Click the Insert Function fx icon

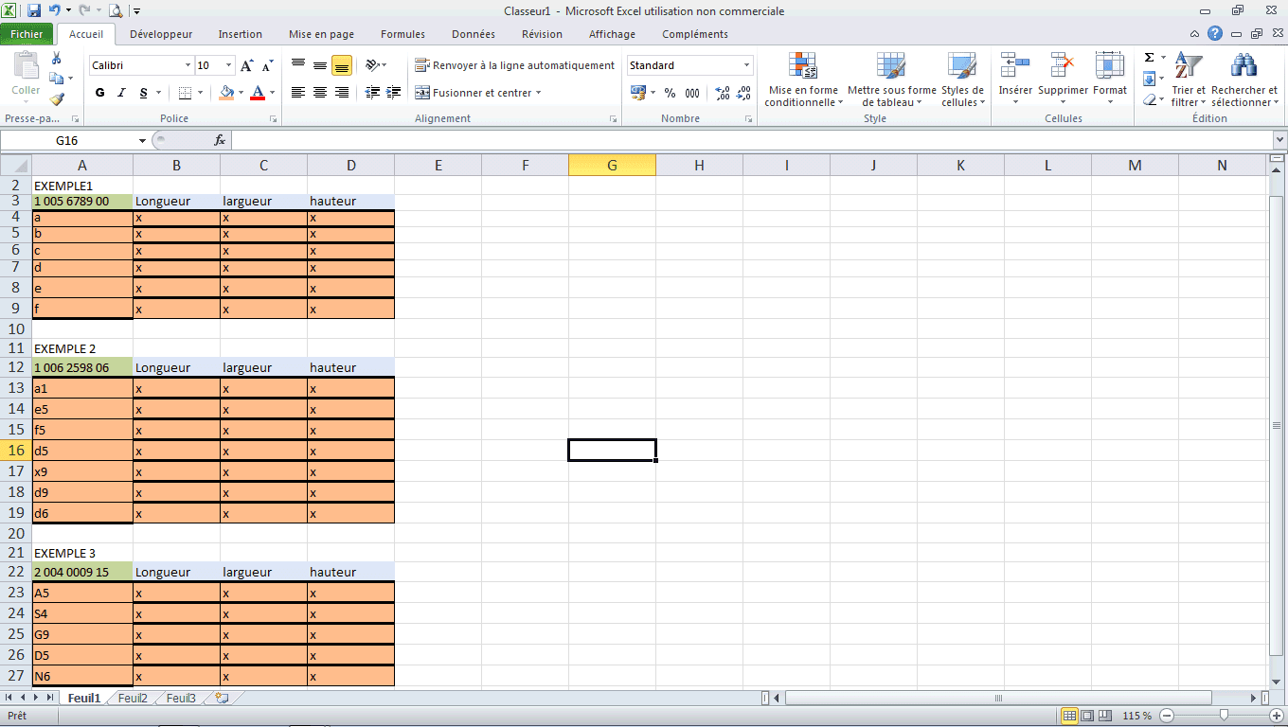[x=220, y=140]
